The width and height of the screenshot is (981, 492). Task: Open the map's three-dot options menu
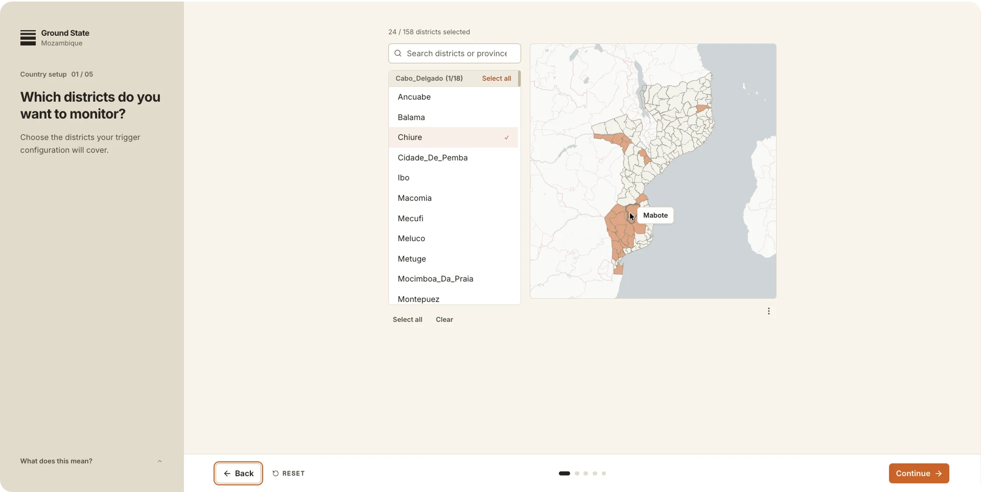pyautogui.click(x=768, y=311)
